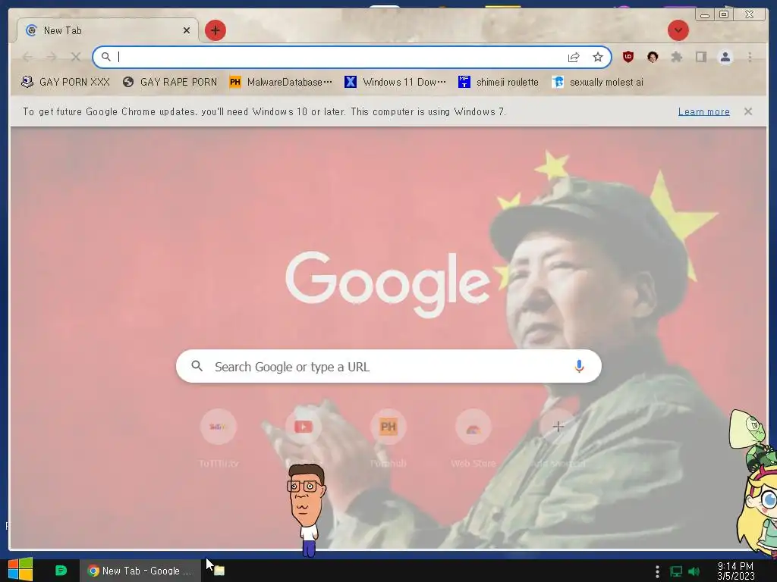Dismiss the Windows 7 update notice
Screen dimensions: 777x582
[x=748, y=111]
